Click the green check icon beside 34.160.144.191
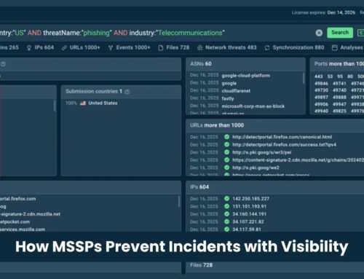The width and height of the screenshot is (364, 279). [x=226, y=214]
